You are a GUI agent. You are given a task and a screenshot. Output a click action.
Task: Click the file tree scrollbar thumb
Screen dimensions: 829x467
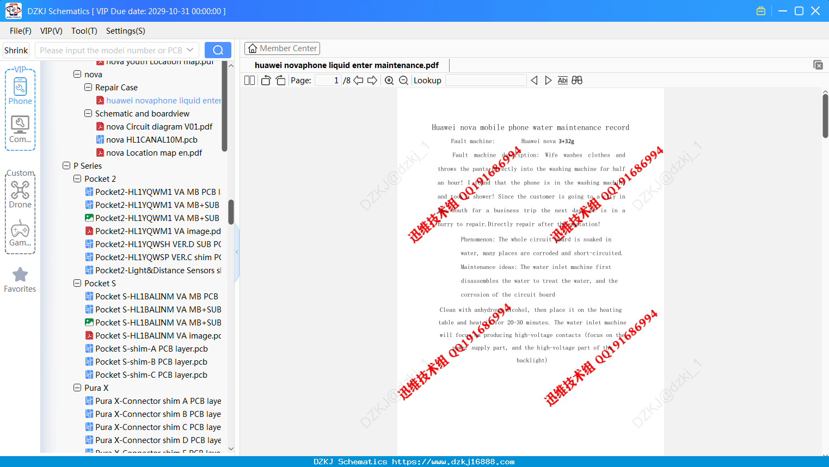[x=231, y=212]
